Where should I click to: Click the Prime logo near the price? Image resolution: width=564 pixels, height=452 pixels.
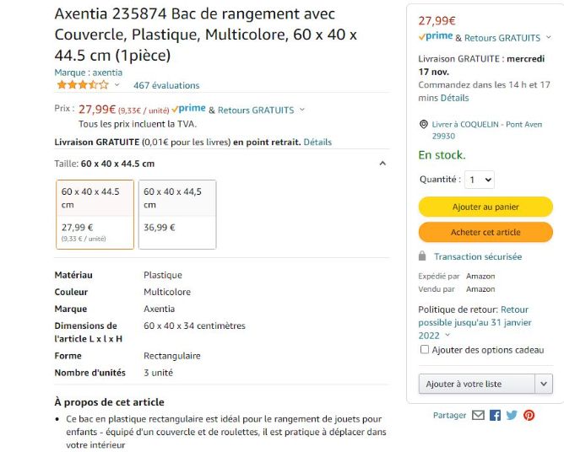click(x=188, y=109)
